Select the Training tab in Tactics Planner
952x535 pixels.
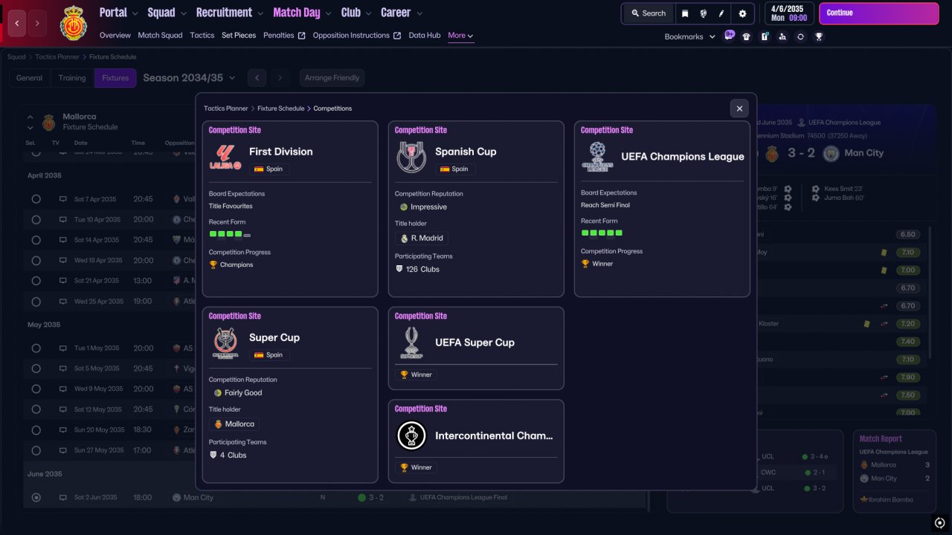[72, 78]
